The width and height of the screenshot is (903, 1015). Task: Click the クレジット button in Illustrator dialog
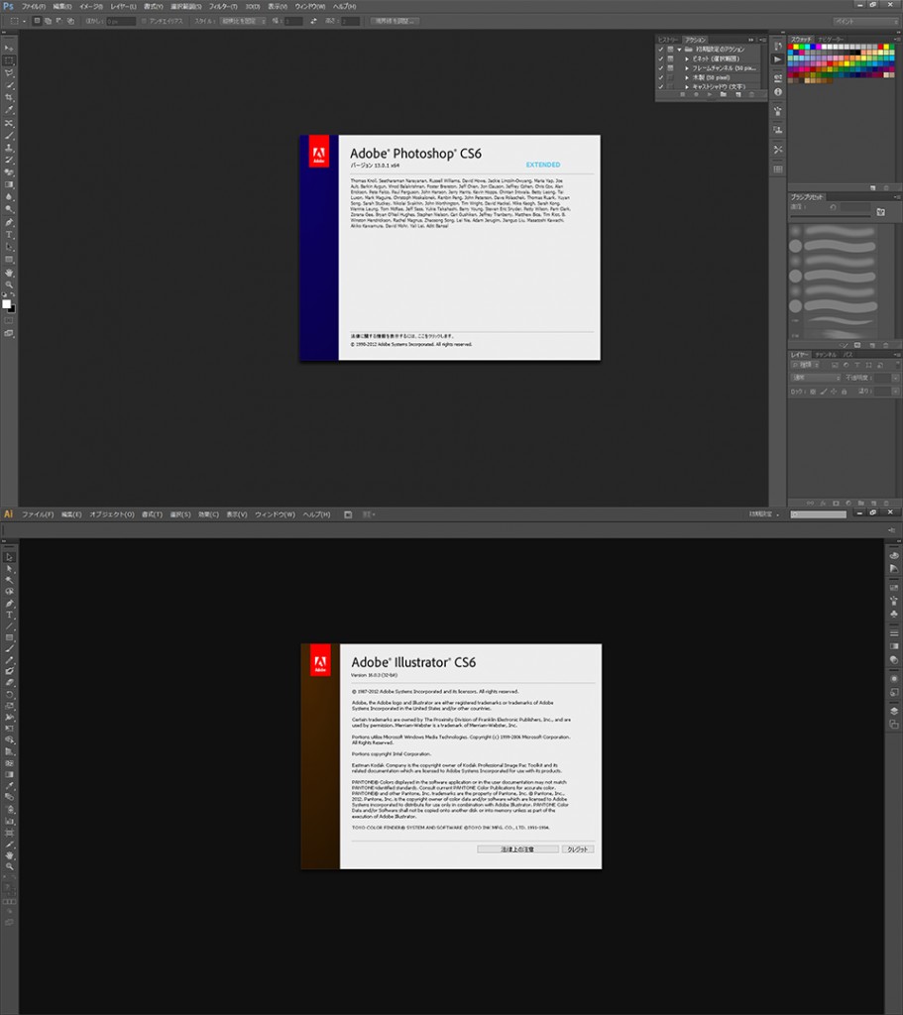tap(578, 849)
